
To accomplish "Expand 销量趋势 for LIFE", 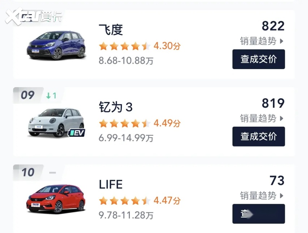I will 262,196.
